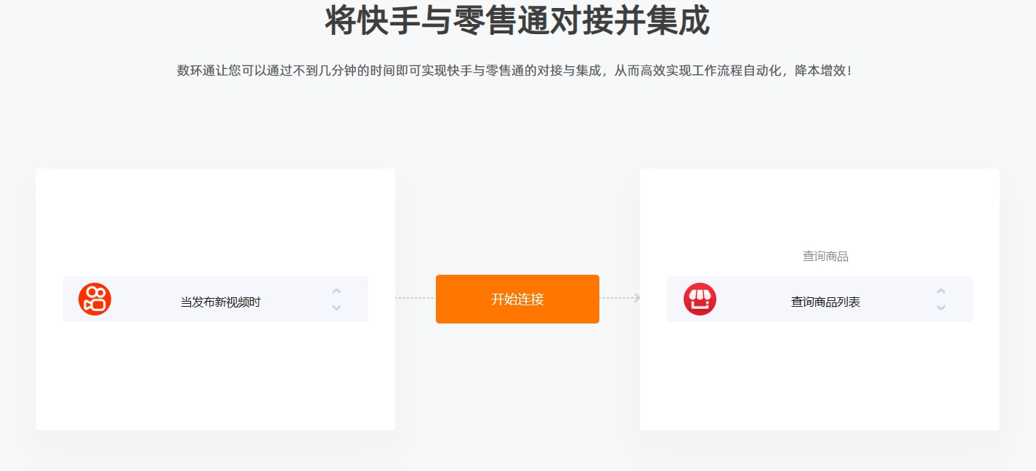Click the orange Kuaishou camera logo icon
Viewport: 1036px width, 471px height.
tap(94, 299)
